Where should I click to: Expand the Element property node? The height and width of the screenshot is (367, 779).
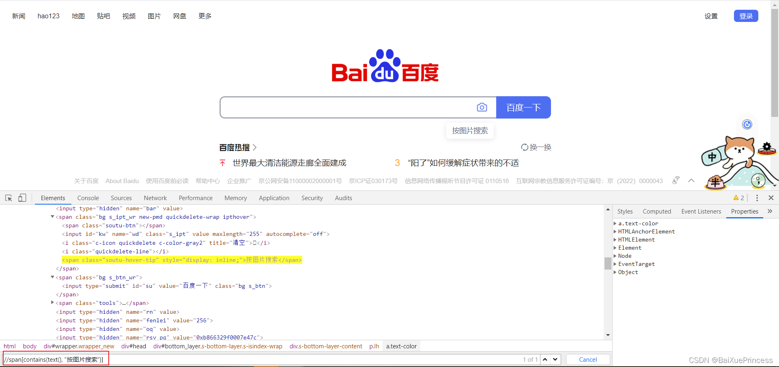tap(615, 248)
